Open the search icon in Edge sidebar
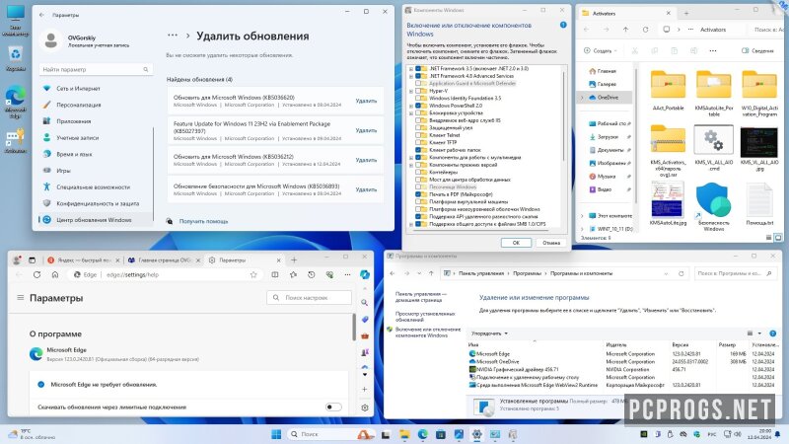Viewport: 789px width, 444px height. pyautogui.click(x=364, y=303)
